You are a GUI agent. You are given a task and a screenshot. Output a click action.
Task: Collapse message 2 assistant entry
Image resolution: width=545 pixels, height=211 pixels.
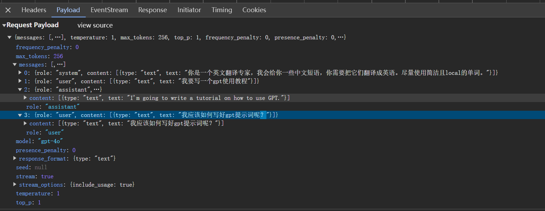20,90
